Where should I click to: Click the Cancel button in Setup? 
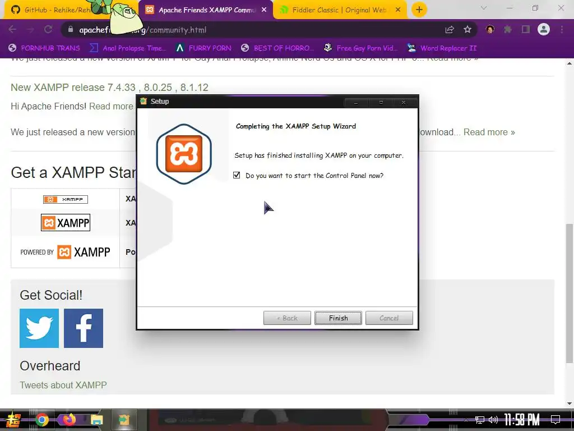389,318
